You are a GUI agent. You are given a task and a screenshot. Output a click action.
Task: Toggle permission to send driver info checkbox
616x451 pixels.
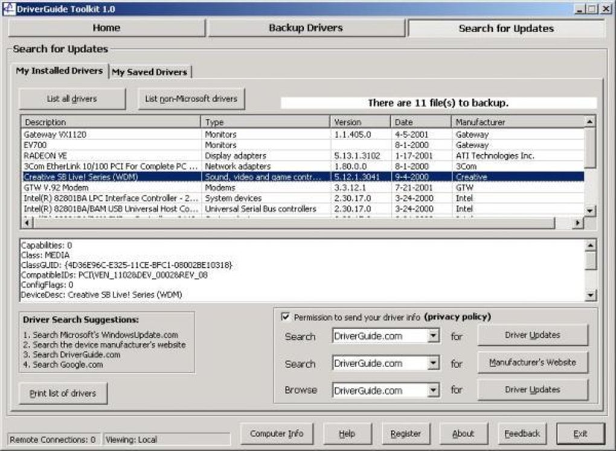(x=286, y=317)
